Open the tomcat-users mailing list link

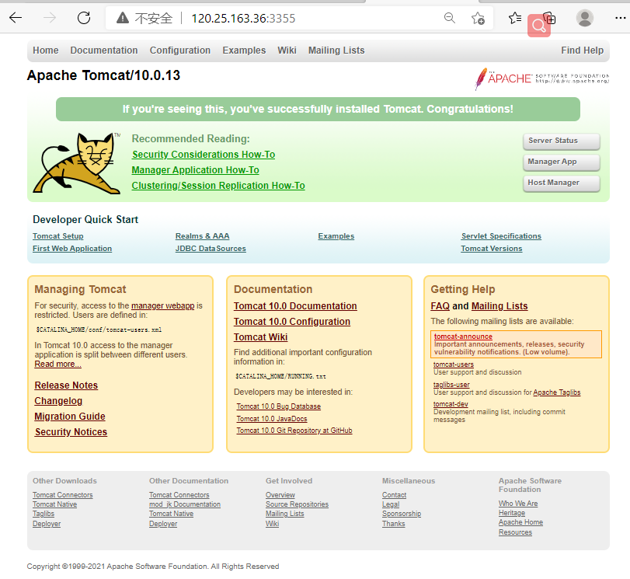pos(454,364)
